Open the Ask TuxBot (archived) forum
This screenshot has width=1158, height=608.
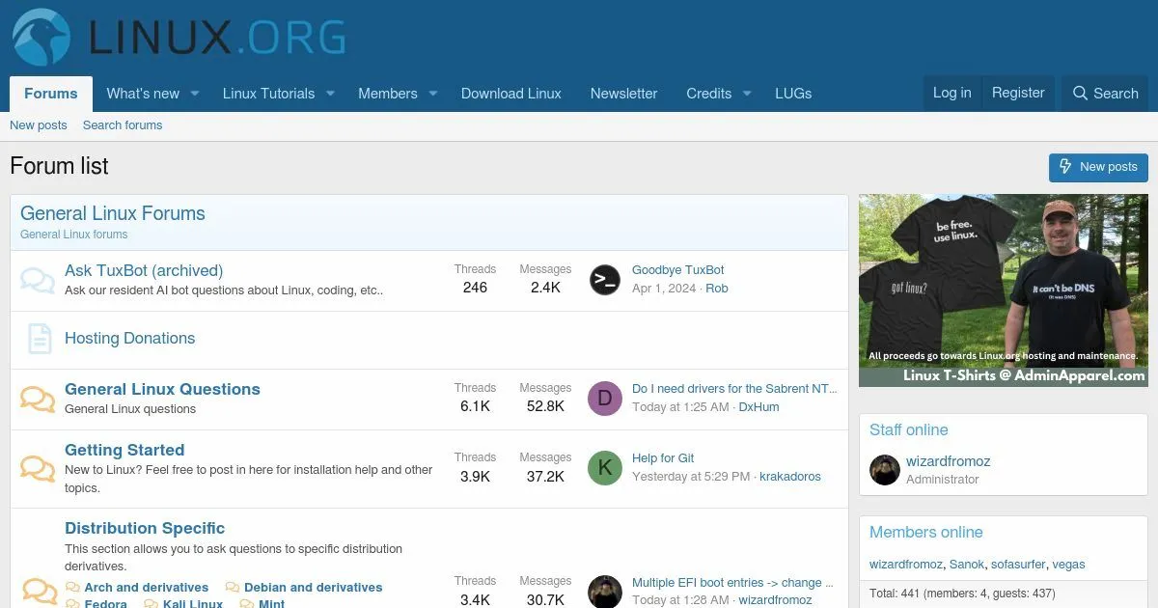pos(144,270)
